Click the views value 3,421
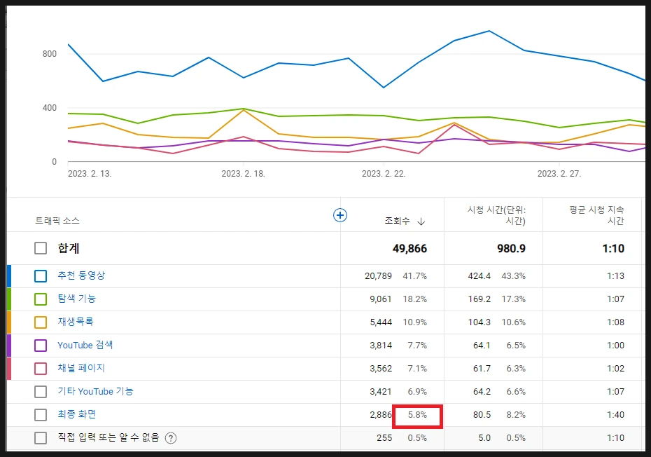 tap(381, 392)
